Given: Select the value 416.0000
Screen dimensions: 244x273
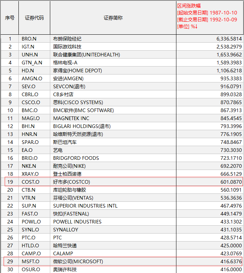Looking at the screenshot, I should [231, 269].
